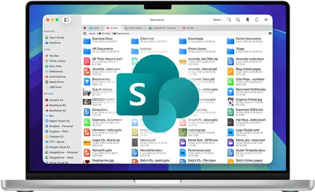Screen dimensions: 315x192
Task: Click the Erigeron Flower.jpg thumbnail
Action: pos(230,102)
